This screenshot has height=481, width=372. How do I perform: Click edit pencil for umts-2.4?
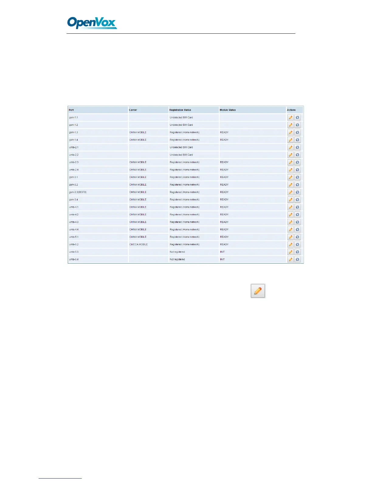pyautogui.click(x=291, y=170)
